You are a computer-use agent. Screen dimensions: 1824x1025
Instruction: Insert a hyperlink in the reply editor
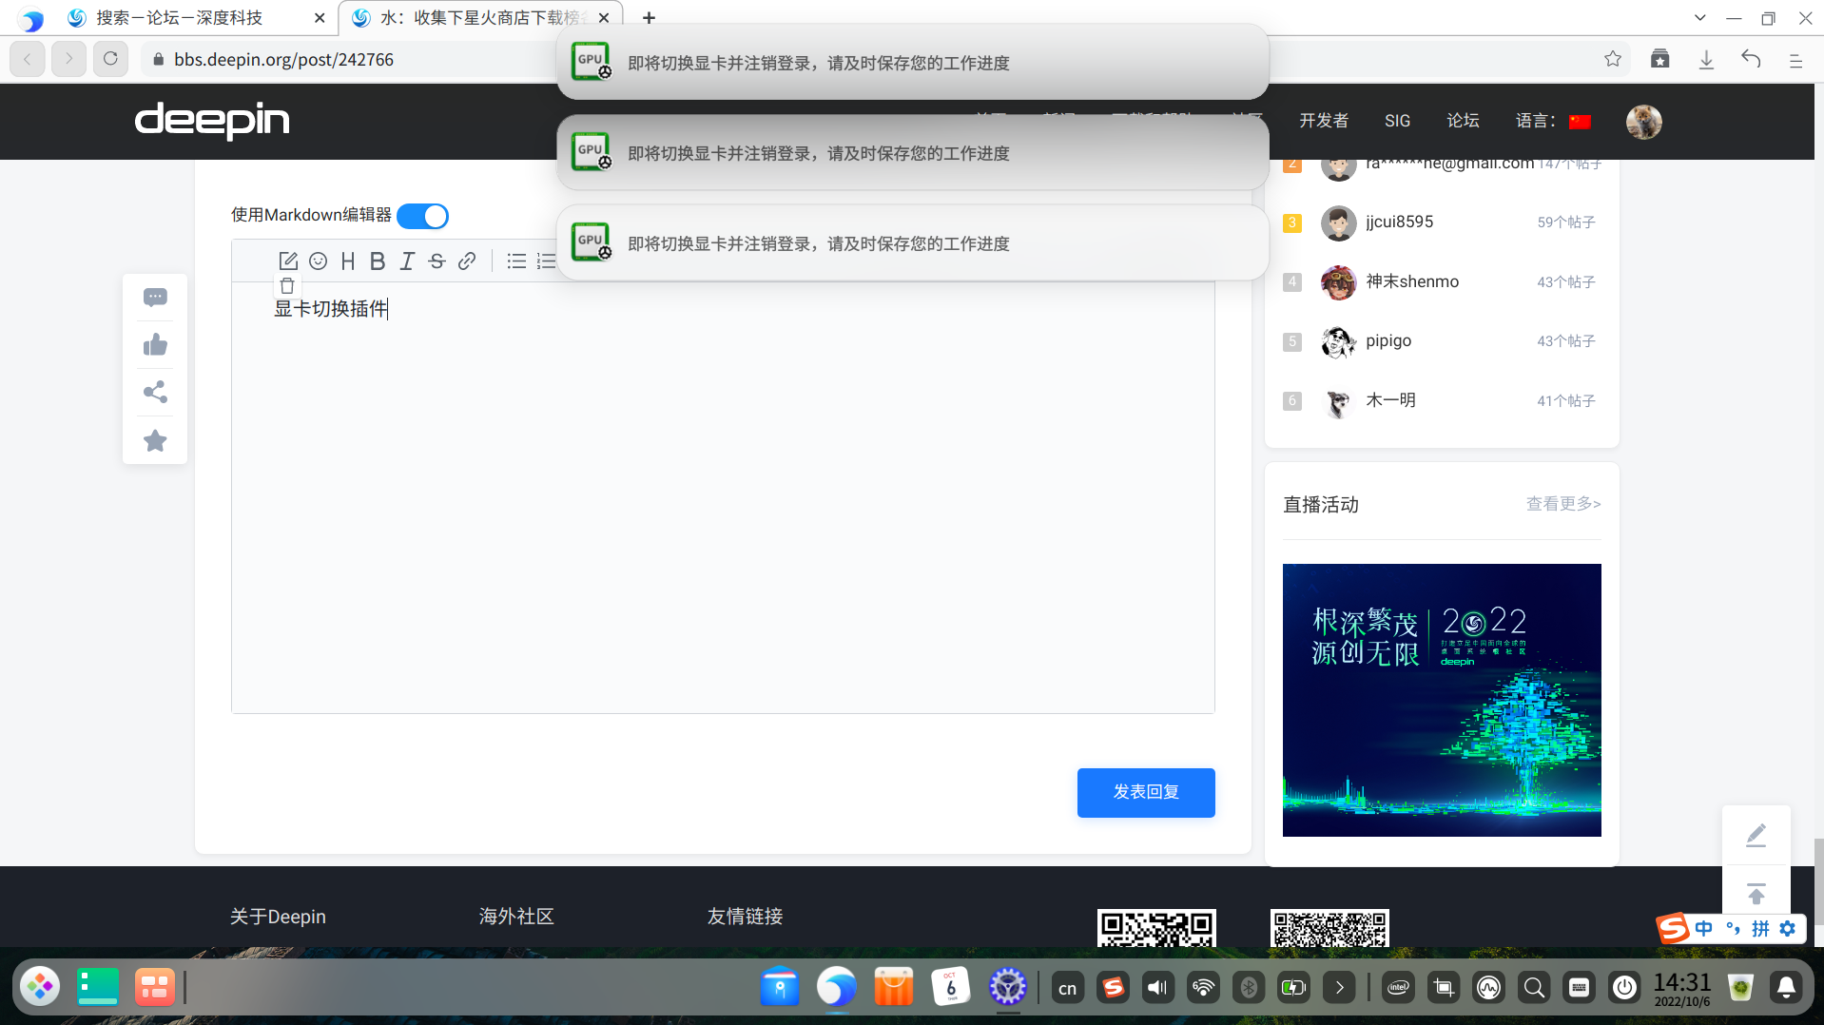point(466,261)
